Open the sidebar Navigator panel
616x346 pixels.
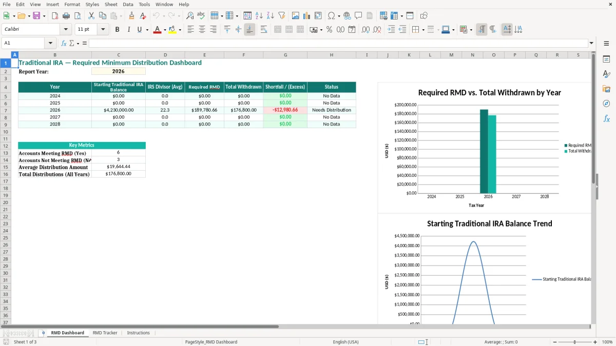coord(606,104)
